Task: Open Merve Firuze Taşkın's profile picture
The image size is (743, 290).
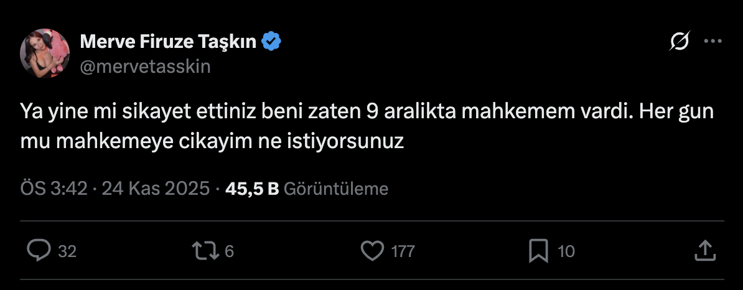Action: click(44, 54)
